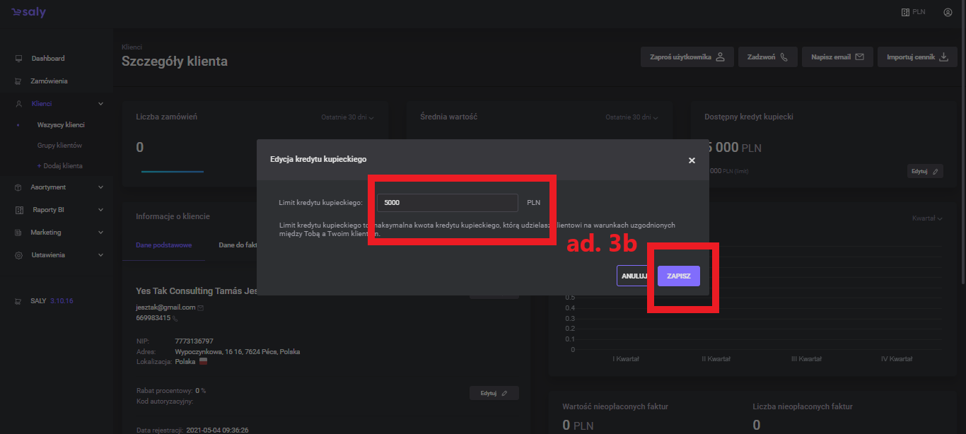The height and width of the screenshot is (434, 966).
Task: Click the PLN currency selector icon
Action: (x=905, y=13)
